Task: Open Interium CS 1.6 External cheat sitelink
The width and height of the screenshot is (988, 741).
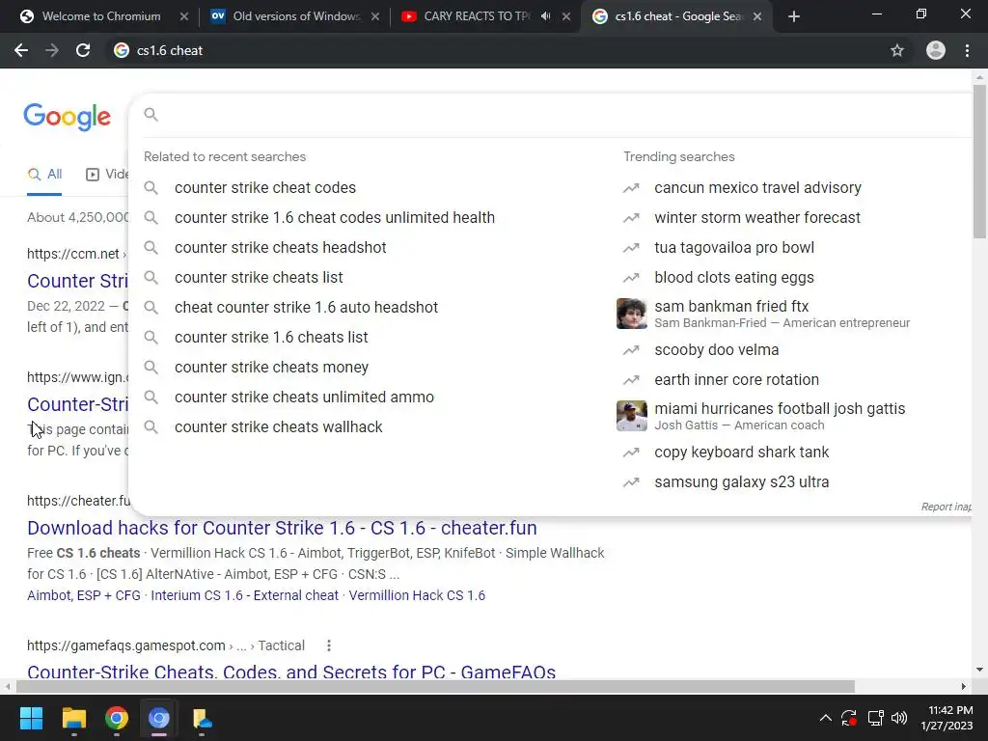Action: (244, 595)
